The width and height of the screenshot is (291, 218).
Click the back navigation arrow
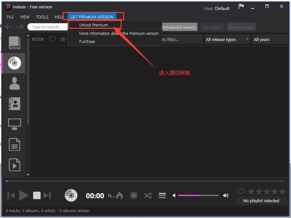point(9,27)
